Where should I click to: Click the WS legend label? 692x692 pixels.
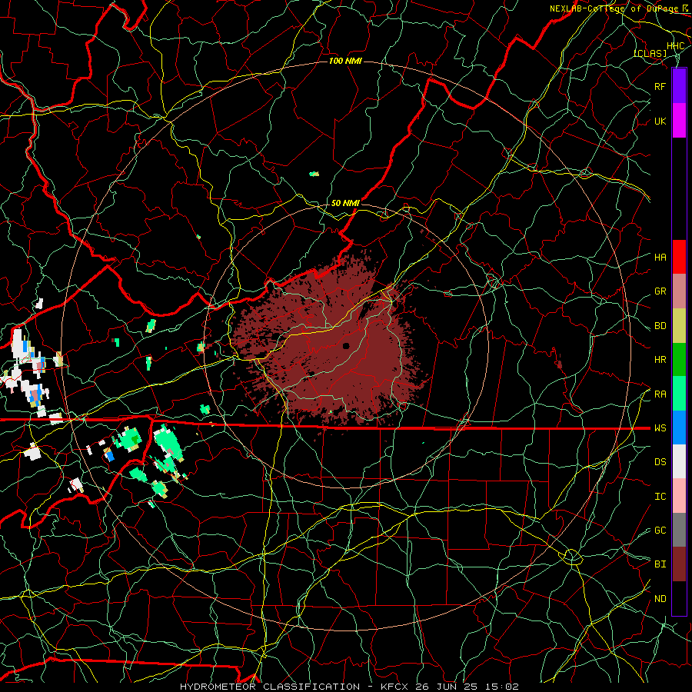point(660,428)
